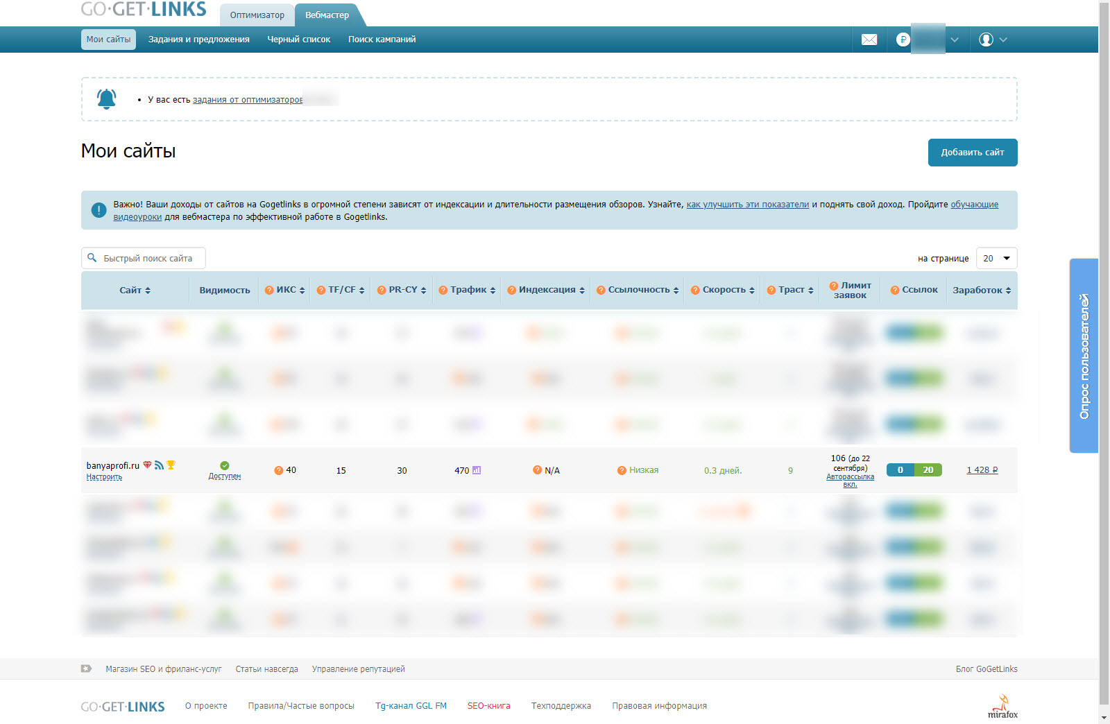Click the GoGetLinks header logo
The width and height of the screenshot is (1110, 724).
[144, 9]
